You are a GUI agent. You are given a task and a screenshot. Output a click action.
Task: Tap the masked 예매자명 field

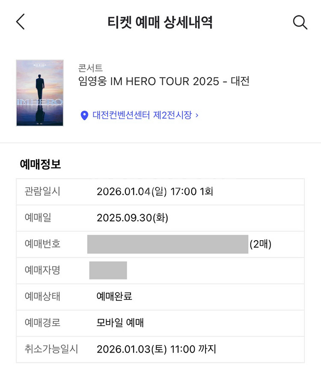click(108, 270)
